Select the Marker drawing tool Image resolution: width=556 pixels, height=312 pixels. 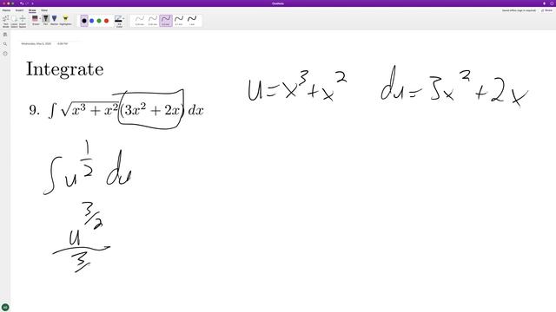click(x=54, y=20)
